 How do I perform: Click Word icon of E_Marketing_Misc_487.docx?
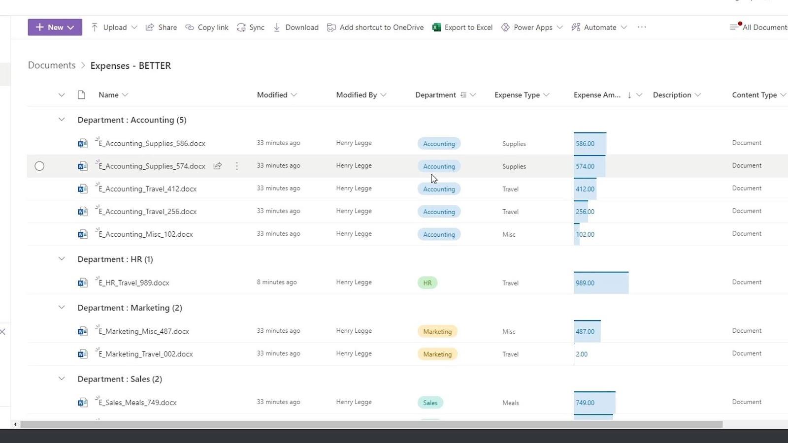[x=83, y=331]
